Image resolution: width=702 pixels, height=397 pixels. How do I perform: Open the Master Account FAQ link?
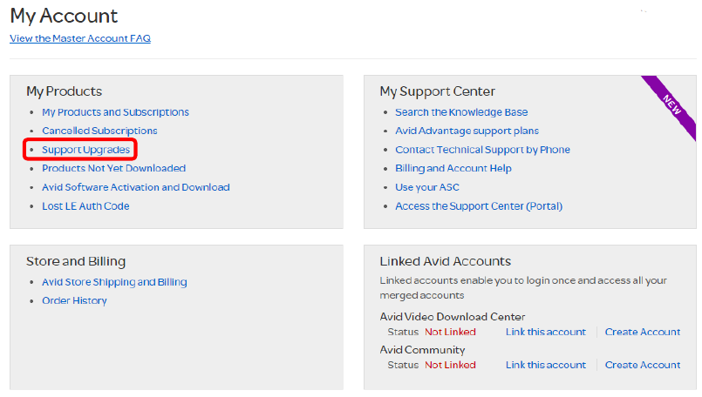point(79,38)
